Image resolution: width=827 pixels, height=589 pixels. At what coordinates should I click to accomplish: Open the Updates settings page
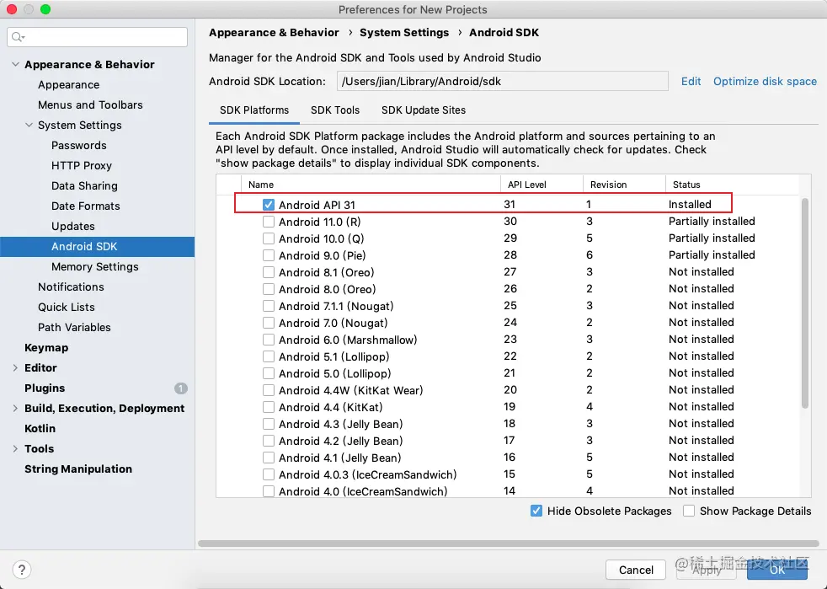coord(72,227)
